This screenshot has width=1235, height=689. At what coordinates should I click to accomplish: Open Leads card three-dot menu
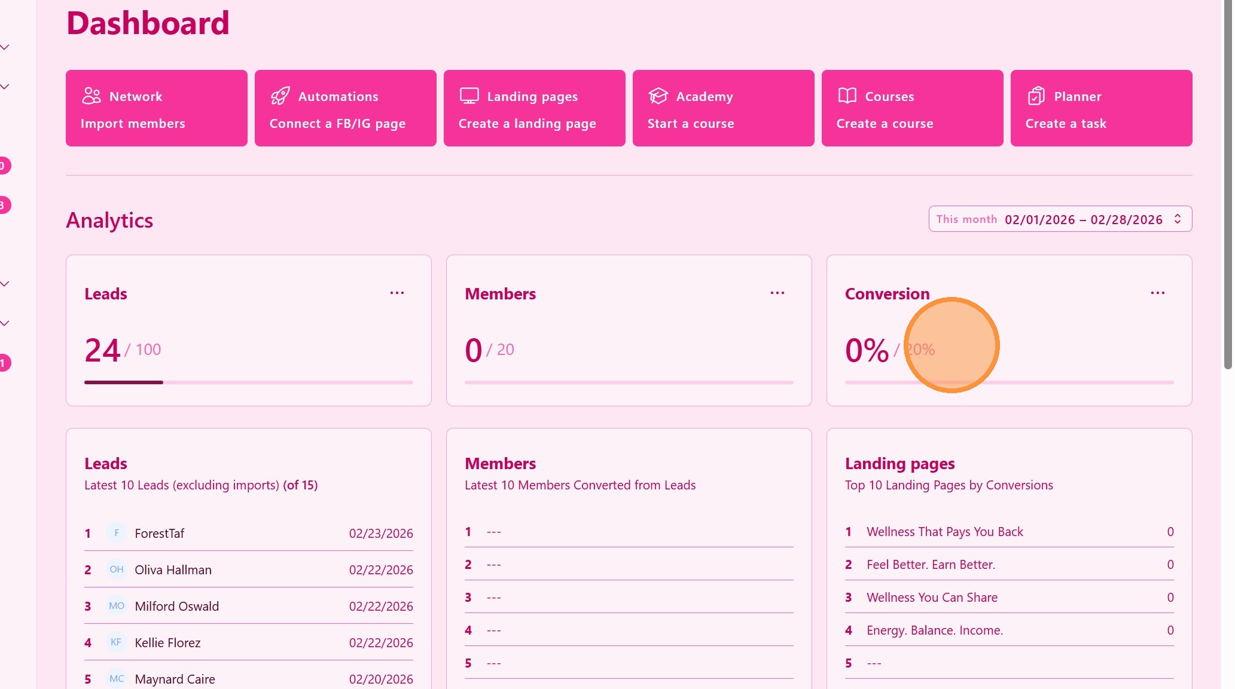[397, 293]
